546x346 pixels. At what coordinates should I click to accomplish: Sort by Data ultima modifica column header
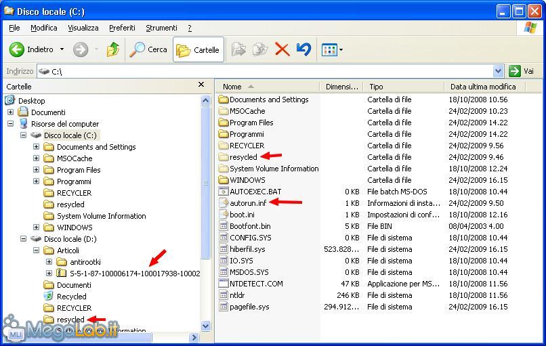(x=483, y=87)
